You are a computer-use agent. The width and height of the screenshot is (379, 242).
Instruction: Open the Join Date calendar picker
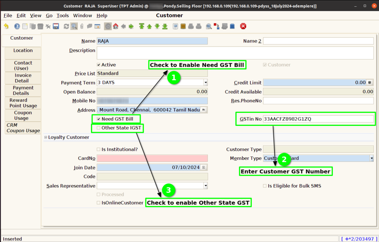204,167
